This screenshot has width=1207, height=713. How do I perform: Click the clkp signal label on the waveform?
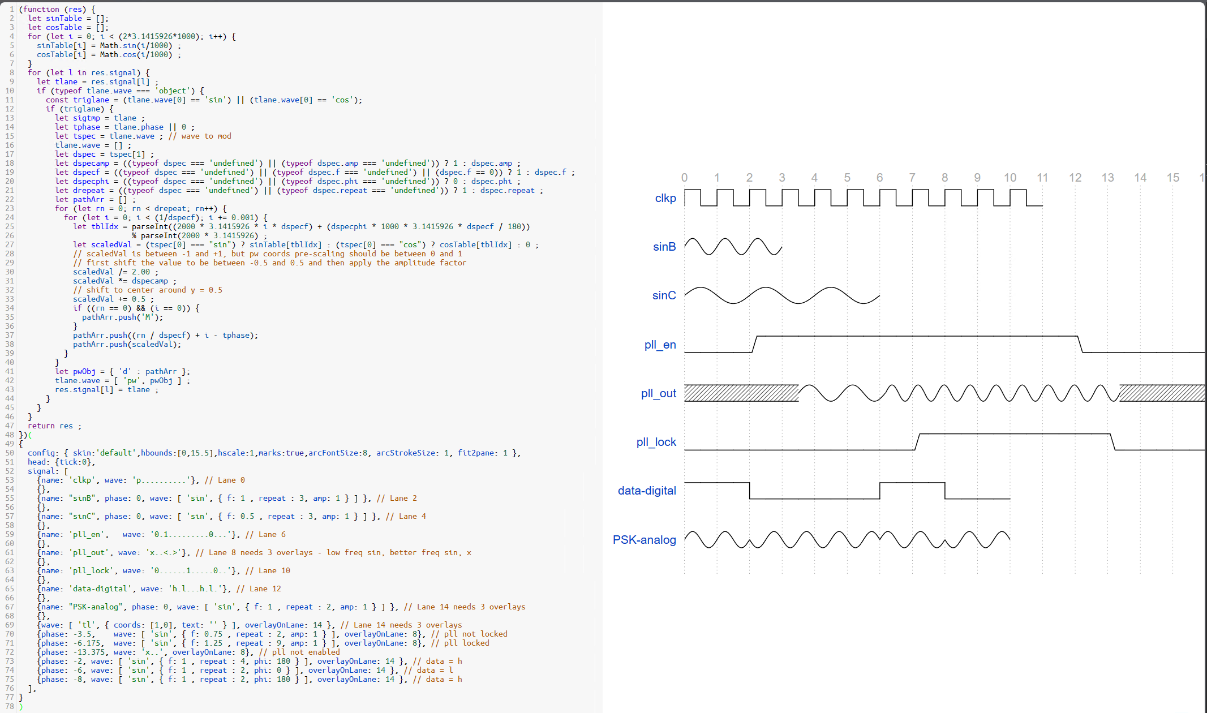click(665, 198)
